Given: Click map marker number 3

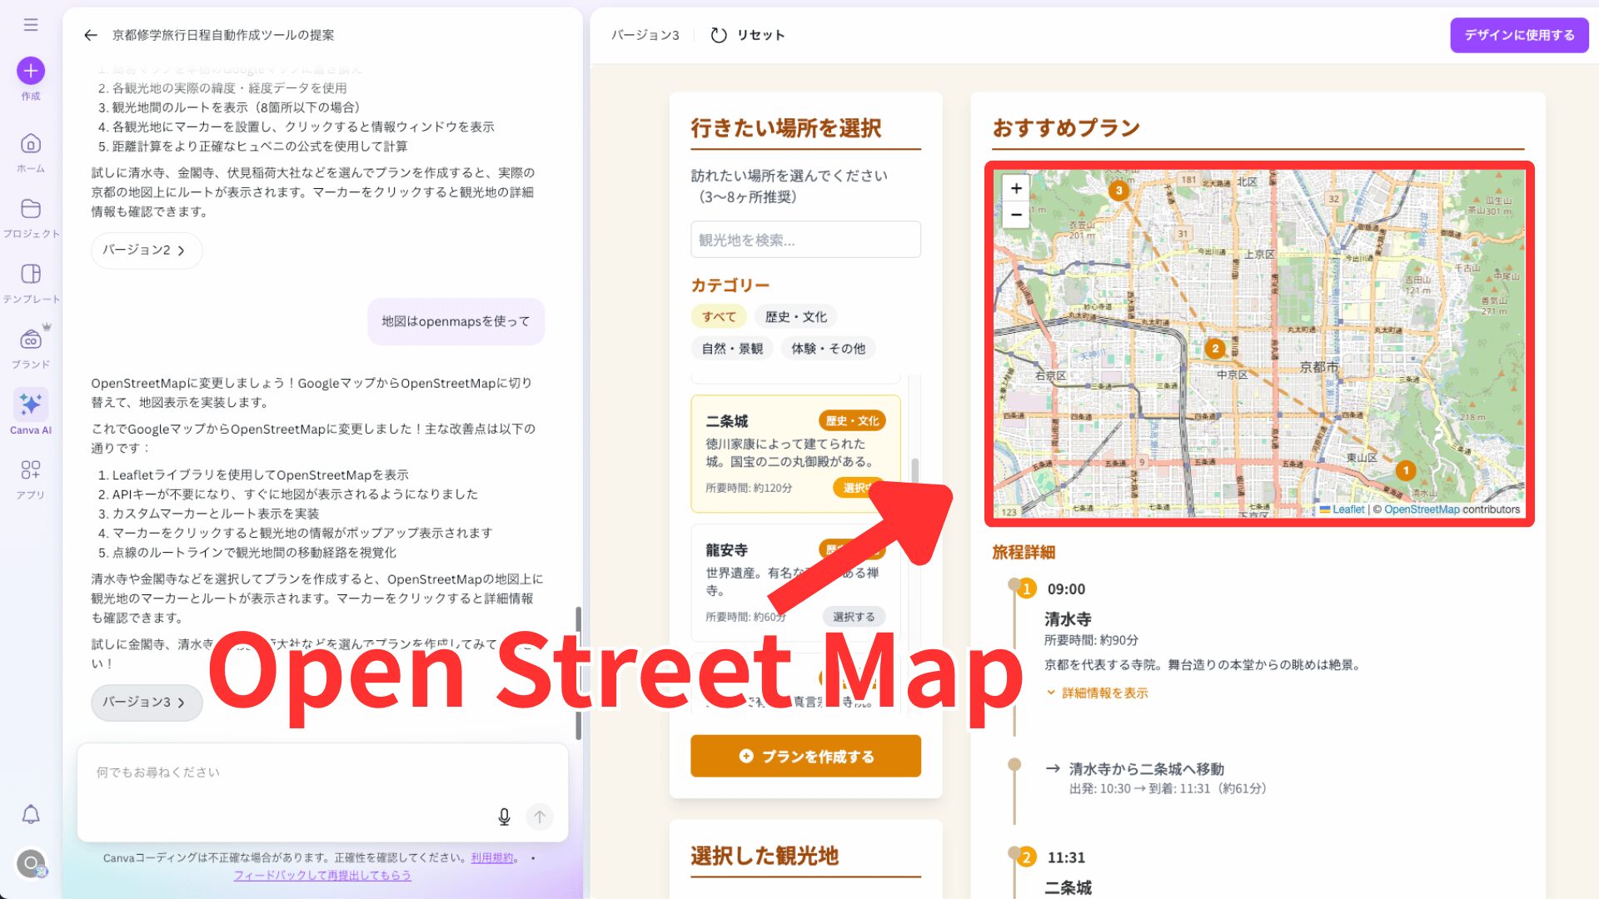Looking at the screenshot, I should click(1118, 191).
